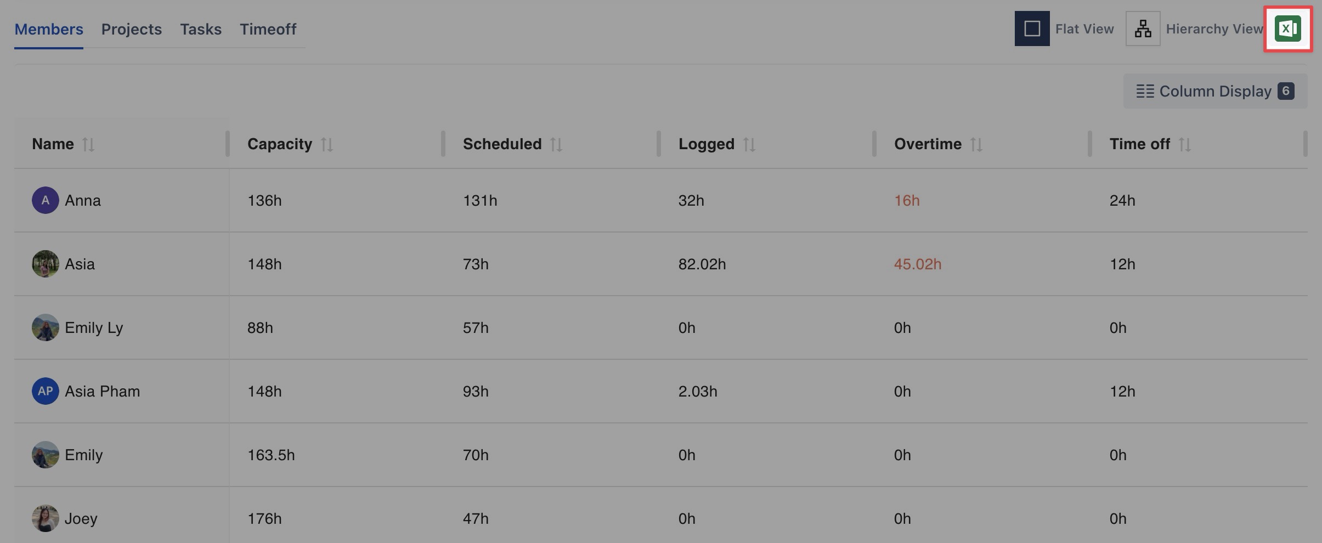Click Asia Pham's AP avatar

[46, 391]
